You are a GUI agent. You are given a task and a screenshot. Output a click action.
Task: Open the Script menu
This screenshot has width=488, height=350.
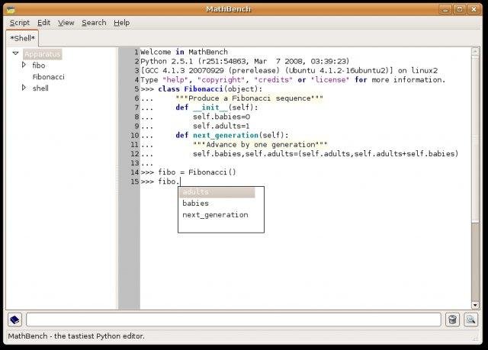coord(20,23)
